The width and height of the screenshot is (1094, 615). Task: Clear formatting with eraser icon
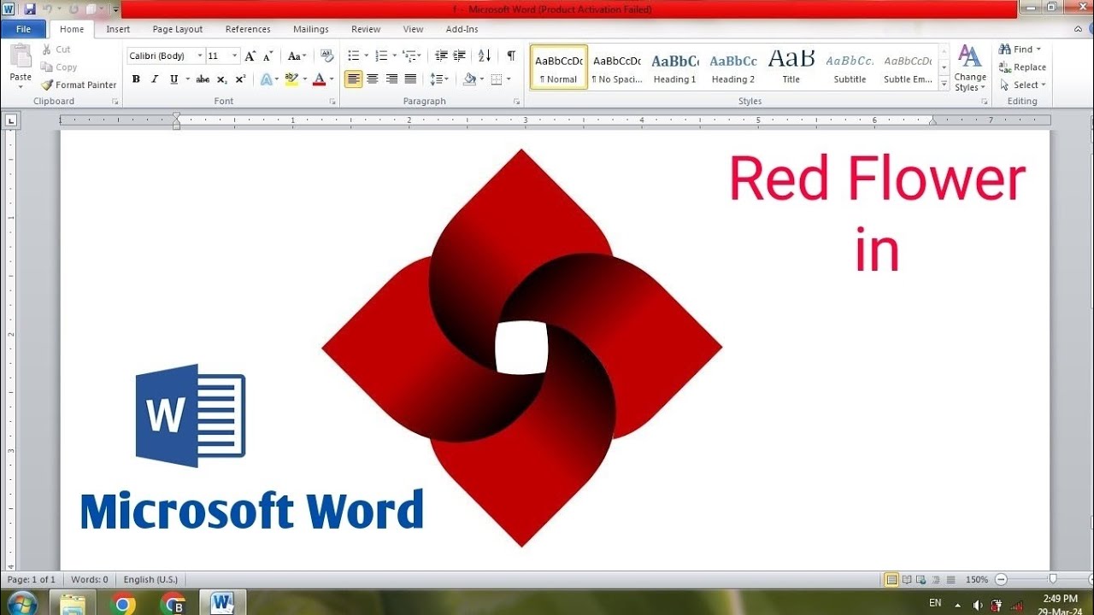click(x=326, y=56)
